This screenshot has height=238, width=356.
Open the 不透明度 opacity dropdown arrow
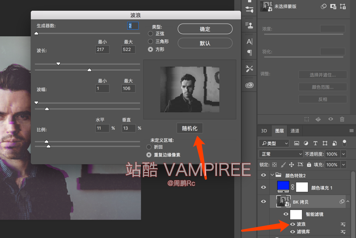pyautogui.click(x=344, y=154)
